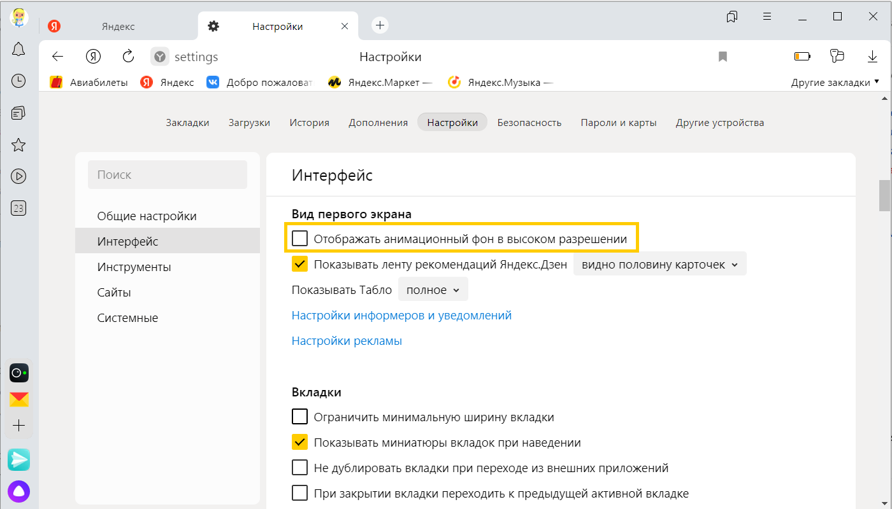Open the extensions icon beside the battery icon
Screen dimensions: 892x509
(x=837, y=57)
